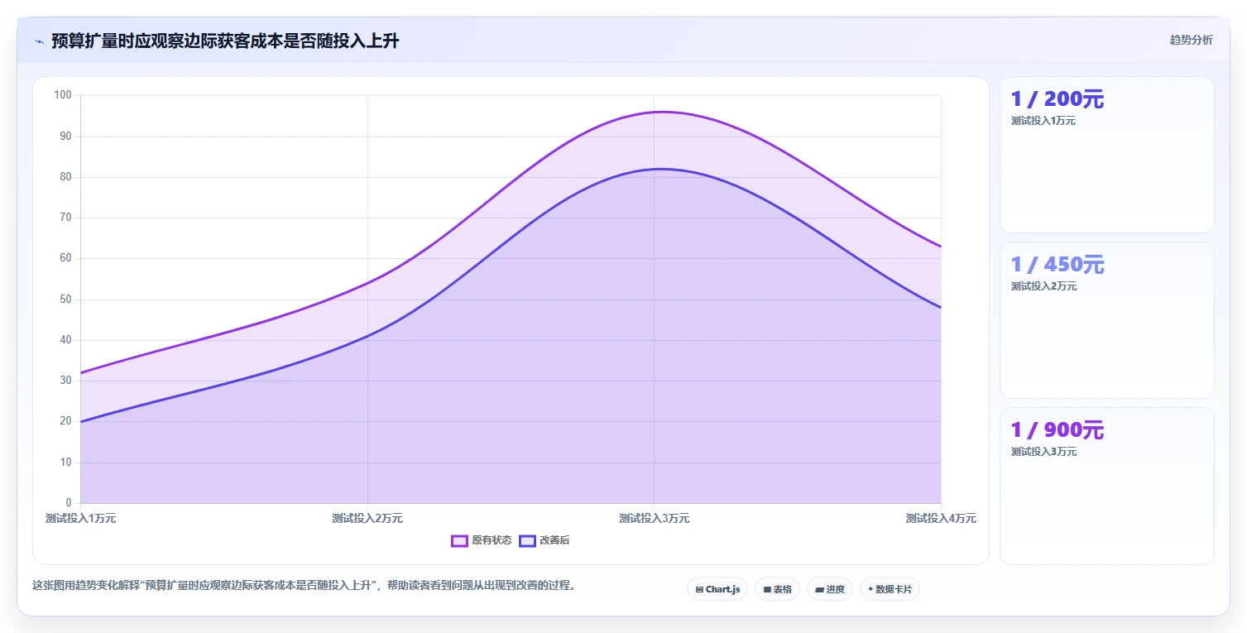
Task: Click the lightning icon beside the title
Action: [x=39, y=41]
